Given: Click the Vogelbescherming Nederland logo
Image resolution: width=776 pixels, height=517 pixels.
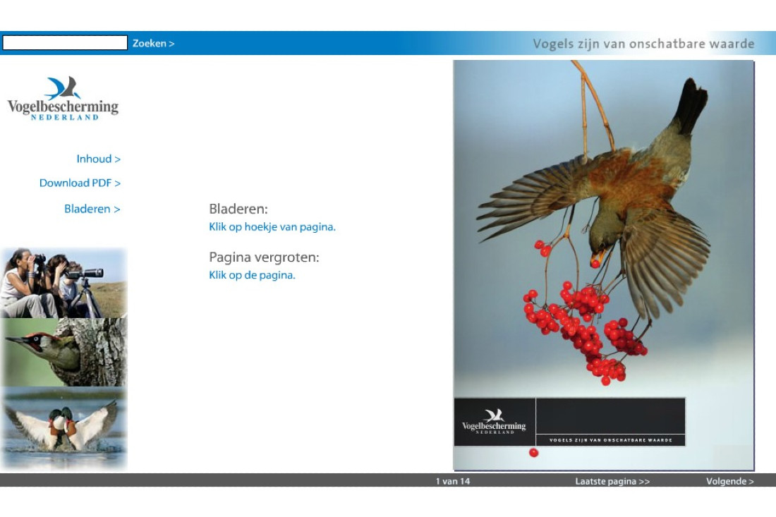Looking at the screenshot, I should click(x=64, y=103).
